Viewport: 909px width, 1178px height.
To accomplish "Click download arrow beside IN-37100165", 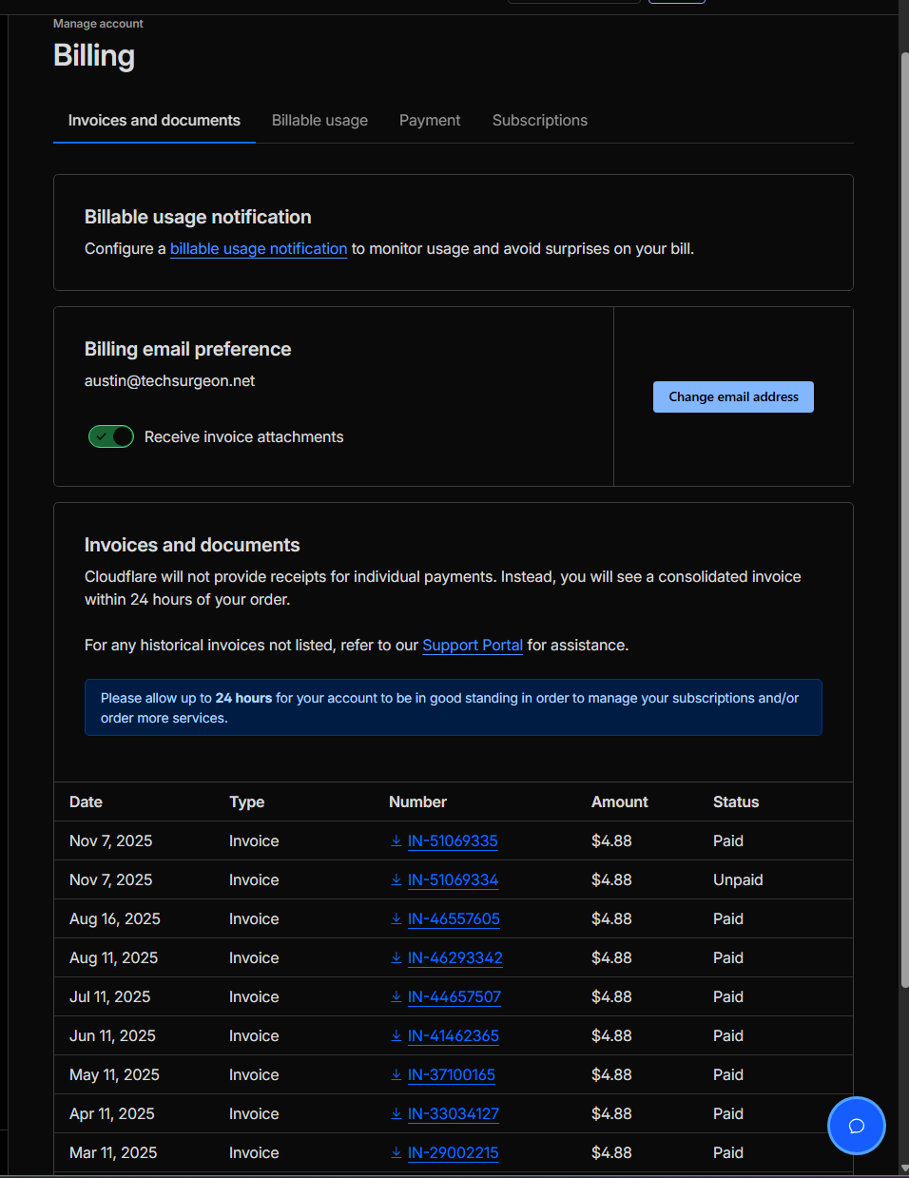I will click(x=396, y=1074).
